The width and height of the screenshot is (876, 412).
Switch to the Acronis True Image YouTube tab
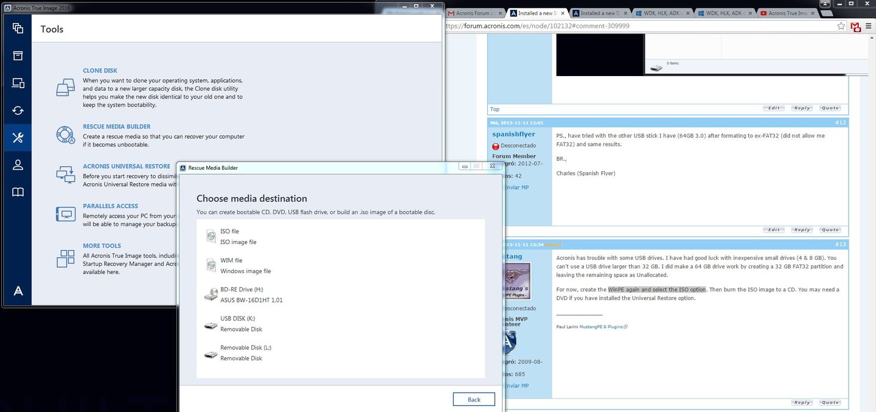pos(786,13)
